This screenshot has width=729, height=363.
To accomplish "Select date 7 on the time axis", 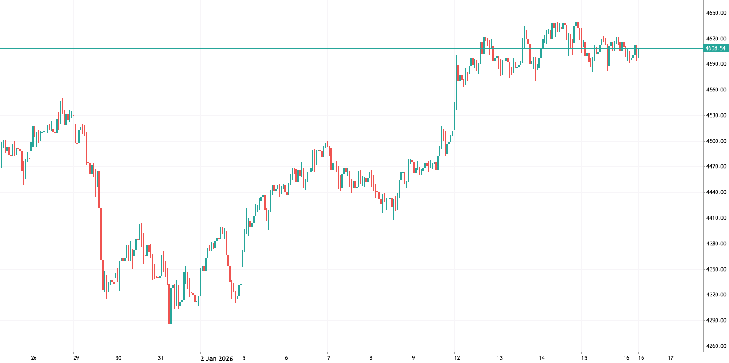I will coord(328,358).
